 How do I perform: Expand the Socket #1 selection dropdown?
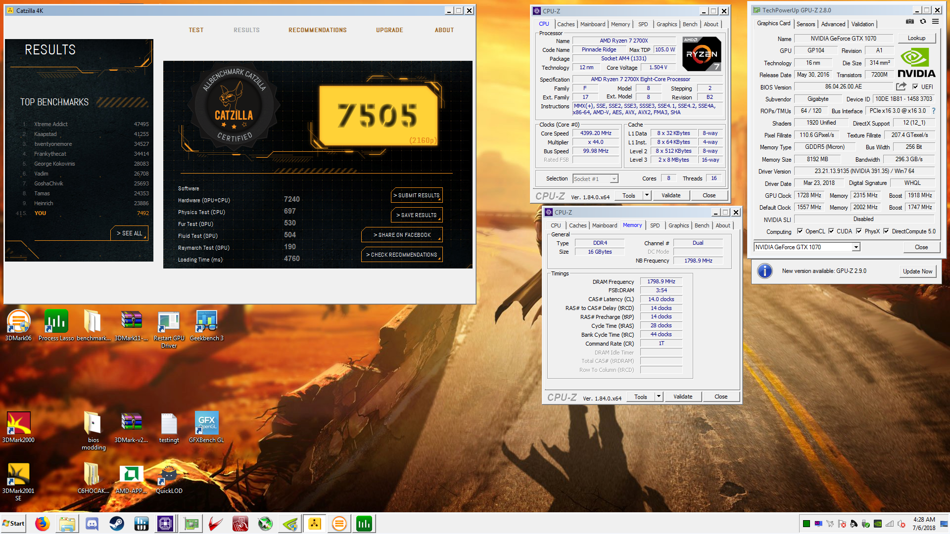pyautogui.click(x=614, y=179)
